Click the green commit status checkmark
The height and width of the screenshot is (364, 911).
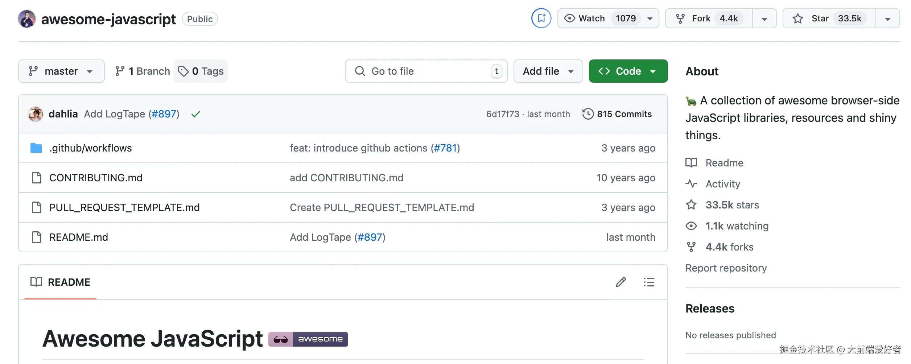tap(196, 114)
